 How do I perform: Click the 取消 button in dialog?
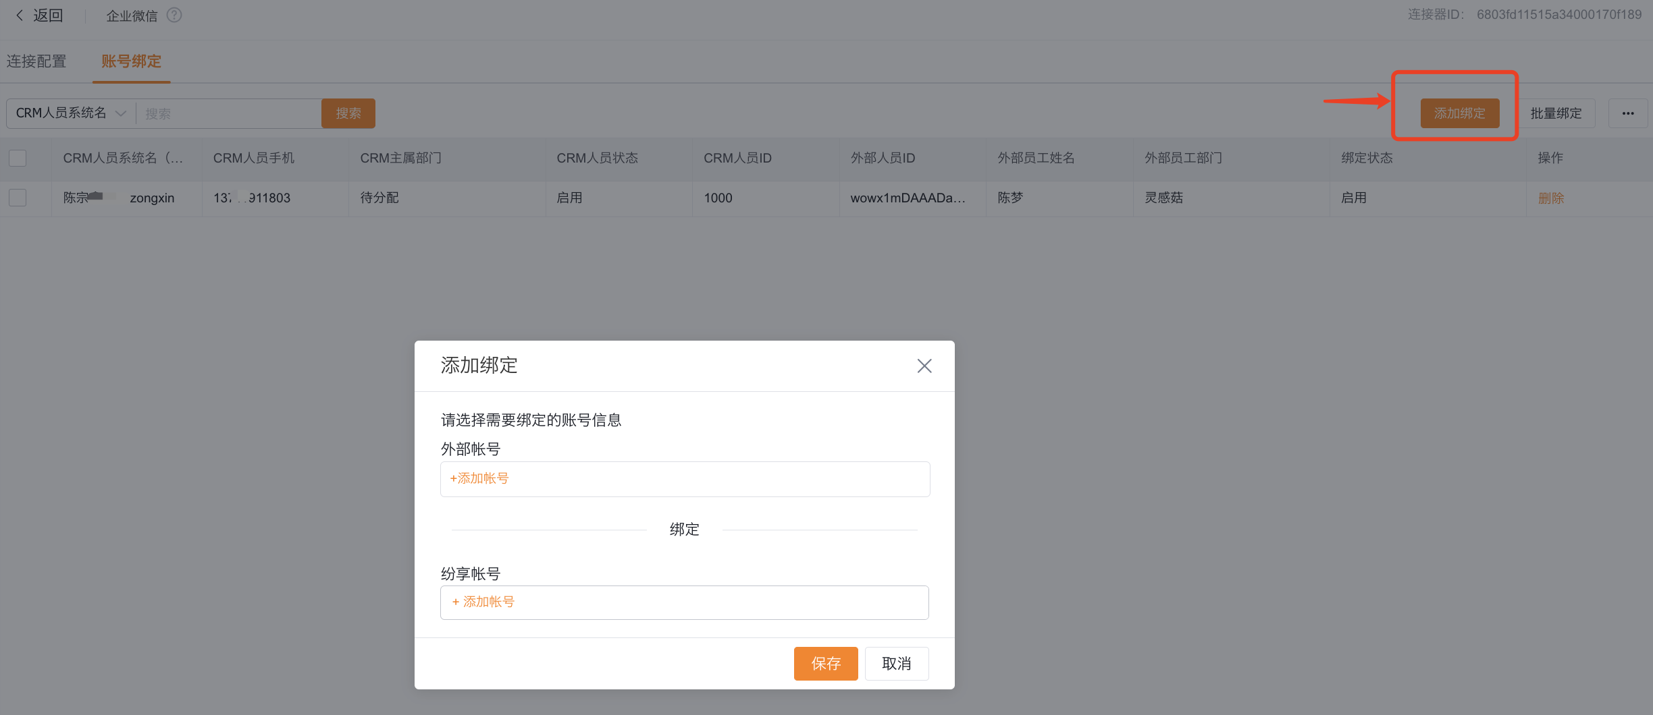[x=897, y=664]
